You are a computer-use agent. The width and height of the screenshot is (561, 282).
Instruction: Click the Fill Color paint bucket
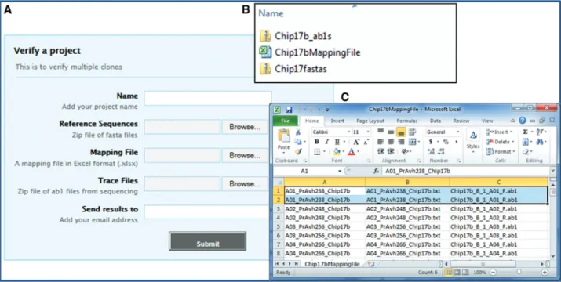(x=337, y=152)
